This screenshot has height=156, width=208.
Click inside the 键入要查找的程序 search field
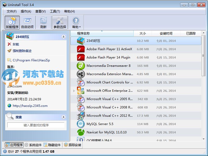click(36, 125)
